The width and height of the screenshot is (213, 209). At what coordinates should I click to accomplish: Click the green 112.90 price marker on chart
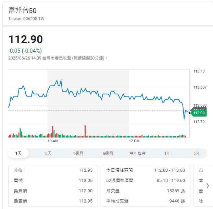[x=199, y=113]
